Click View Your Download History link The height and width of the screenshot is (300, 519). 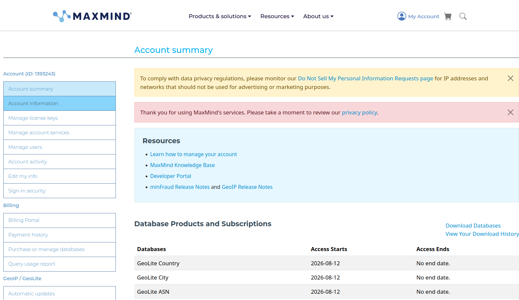click(x=482, y=234)
